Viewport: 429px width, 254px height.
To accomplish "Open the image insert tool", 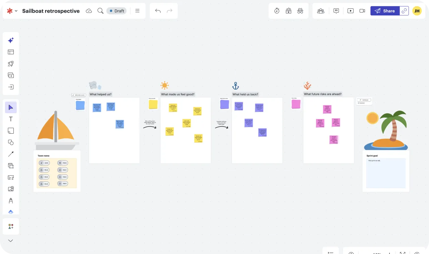I will pyautogui.click(x=11, y=189).
